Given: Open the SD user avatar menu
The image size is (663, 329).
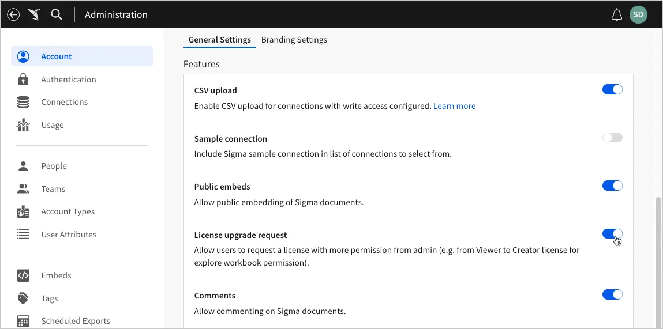Looking at the screenshot, I should tap(638, 15).
